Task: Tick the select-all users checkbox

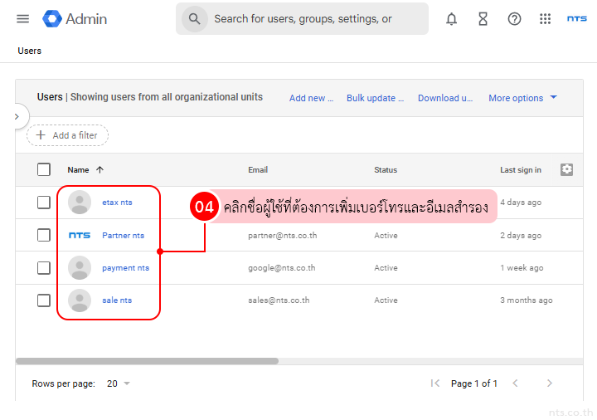Action: pyautogui.click(x=44, y=169)
